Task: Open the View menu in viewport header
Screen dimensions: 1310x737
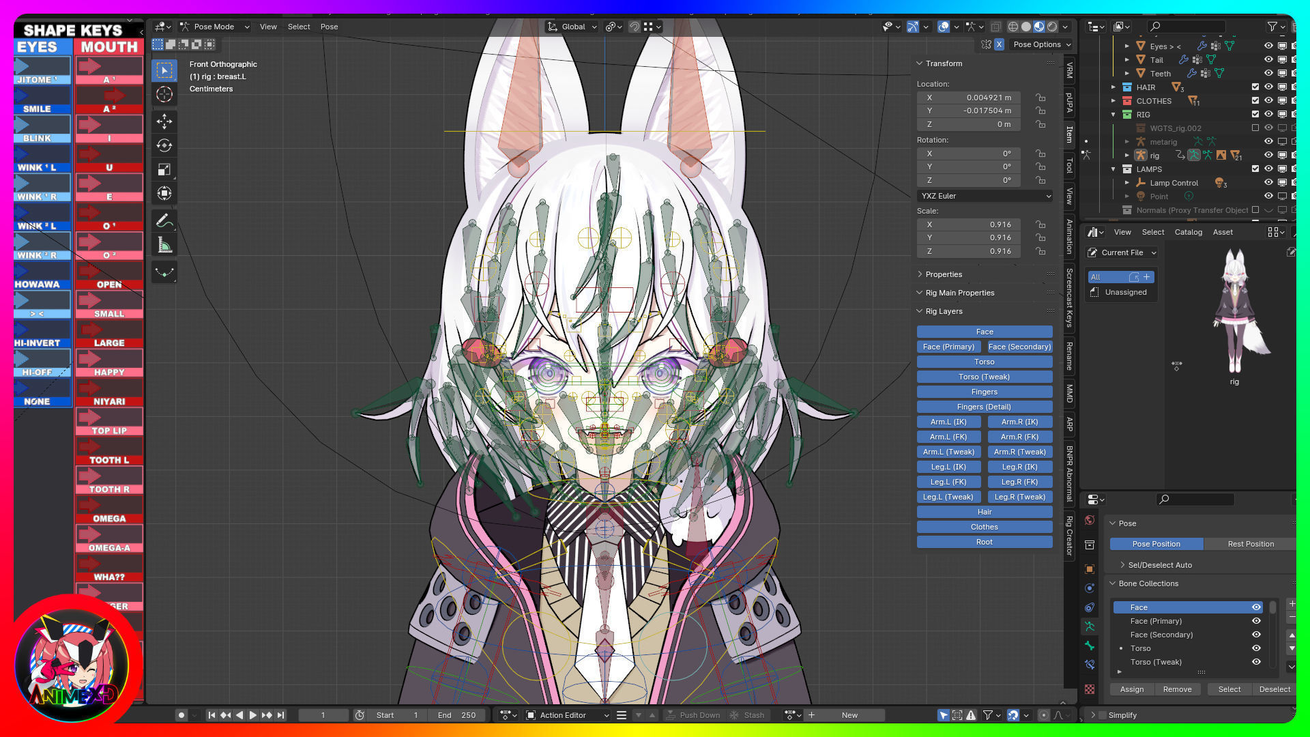Action: (268, 27)
